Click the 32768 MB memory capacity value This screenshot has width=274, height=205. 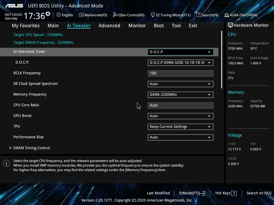(257, 106)
